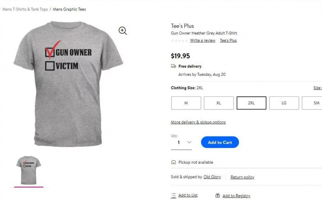Select size M
The height and width of the screenshot is (202, 322).
(186, 103)
